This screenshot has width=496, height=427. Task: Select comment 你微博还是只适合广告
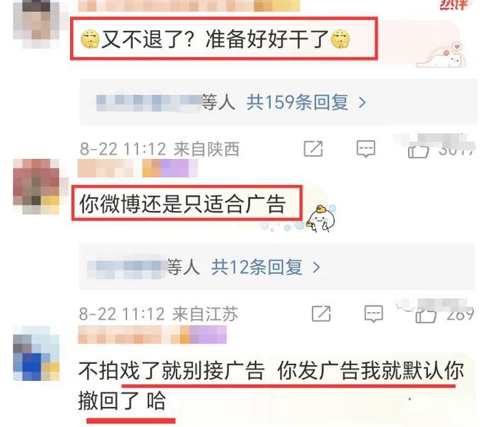click(183, 204)
